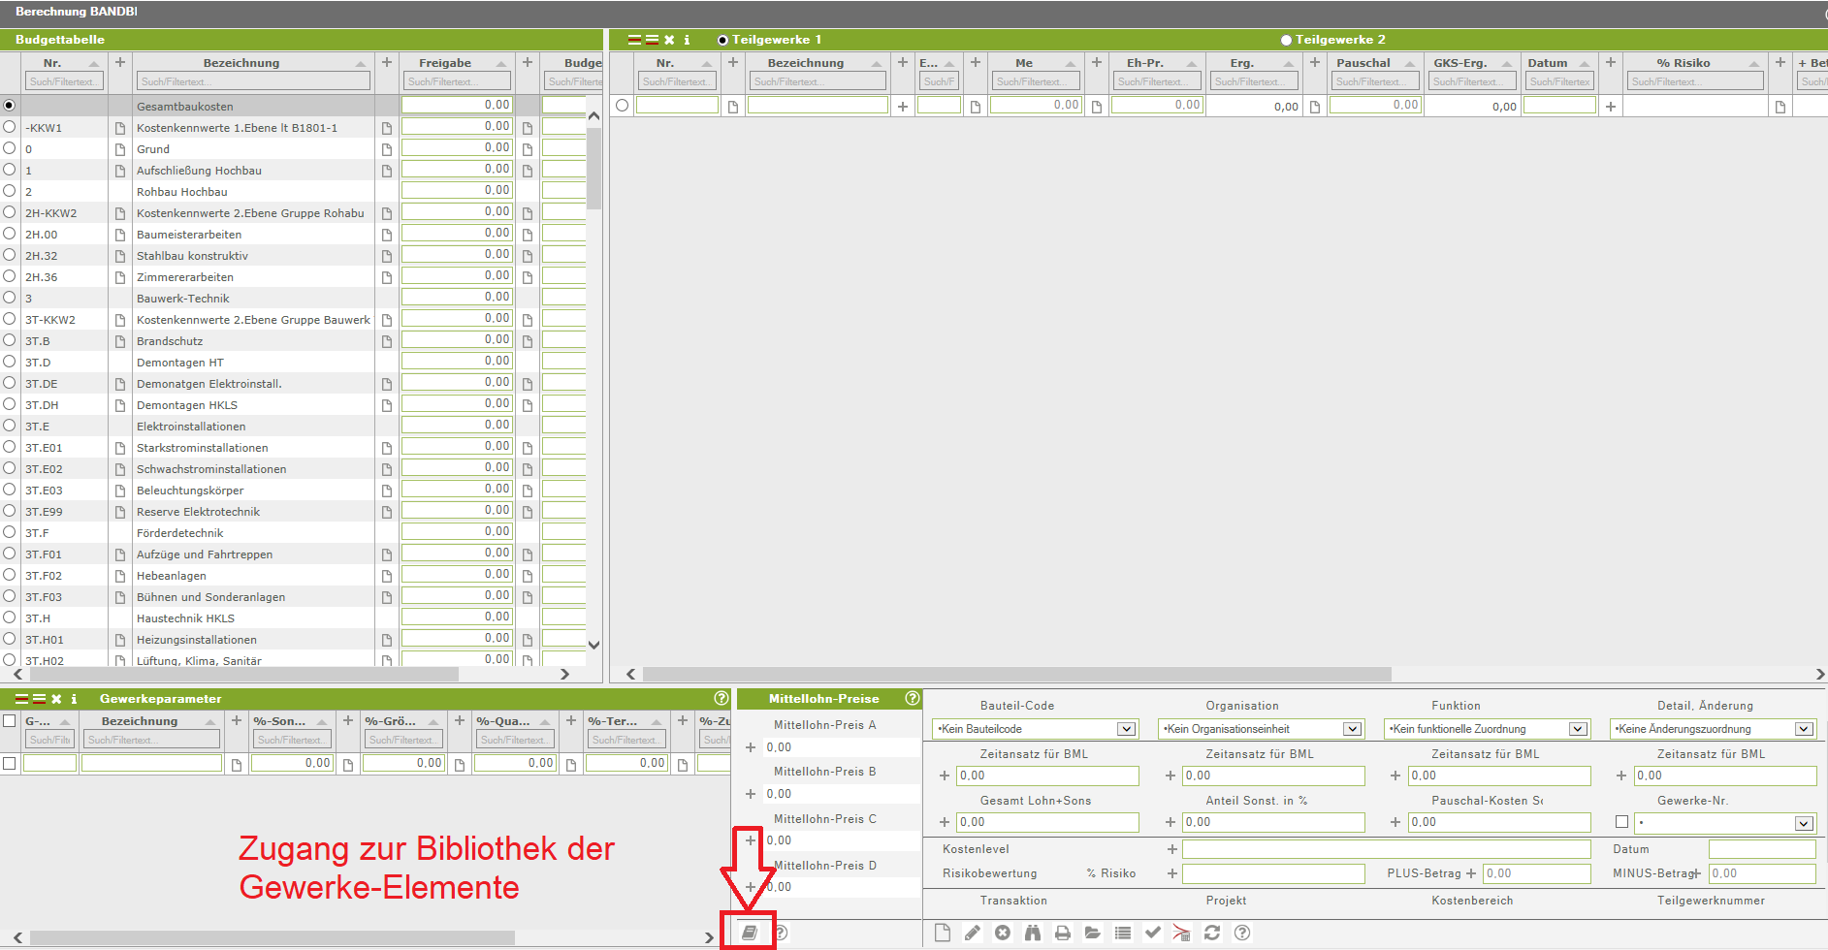Click the binoculars search icon
The width and height of the screenshot is (1828, 950).
[x=1033, y=933]
